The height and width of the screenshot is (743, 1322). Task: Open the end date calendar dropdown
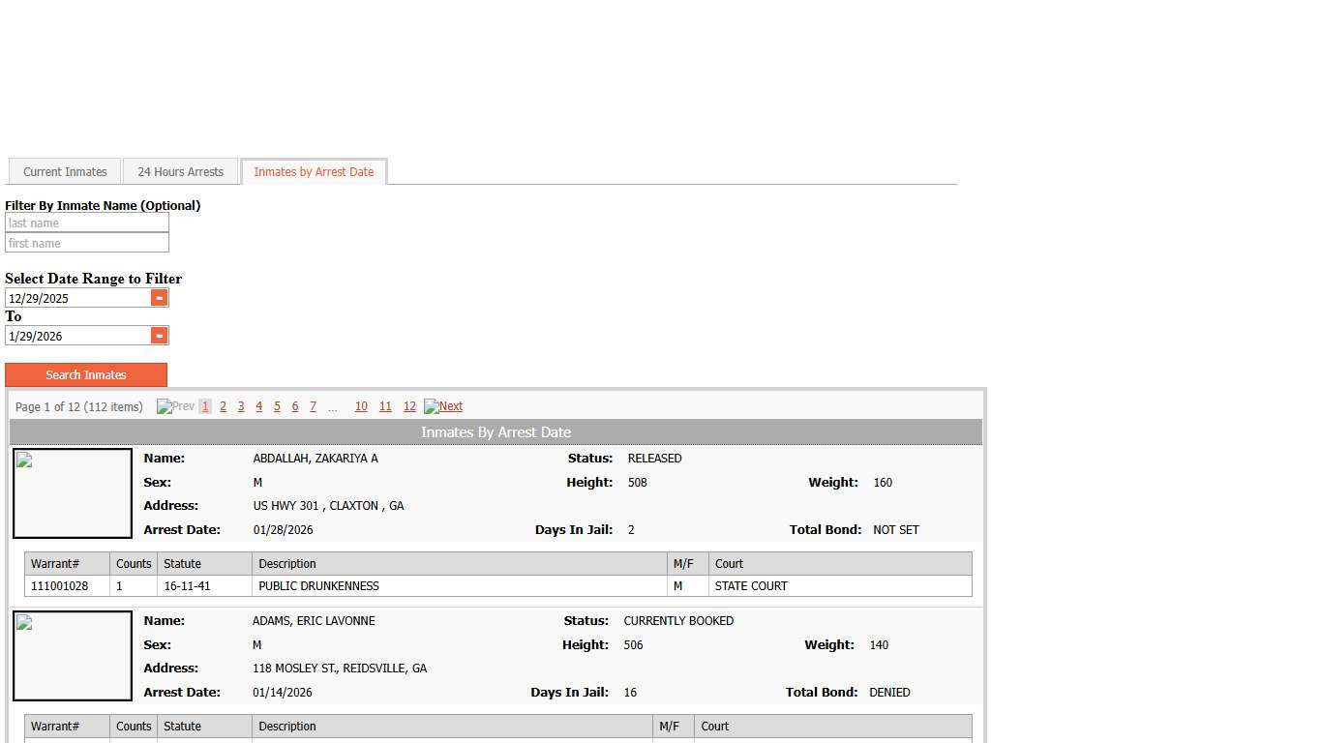point(160,336)
